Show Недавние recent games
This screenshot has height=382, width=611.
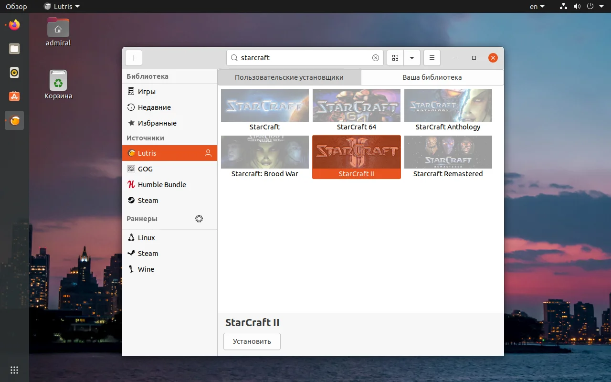pos(170,107)
